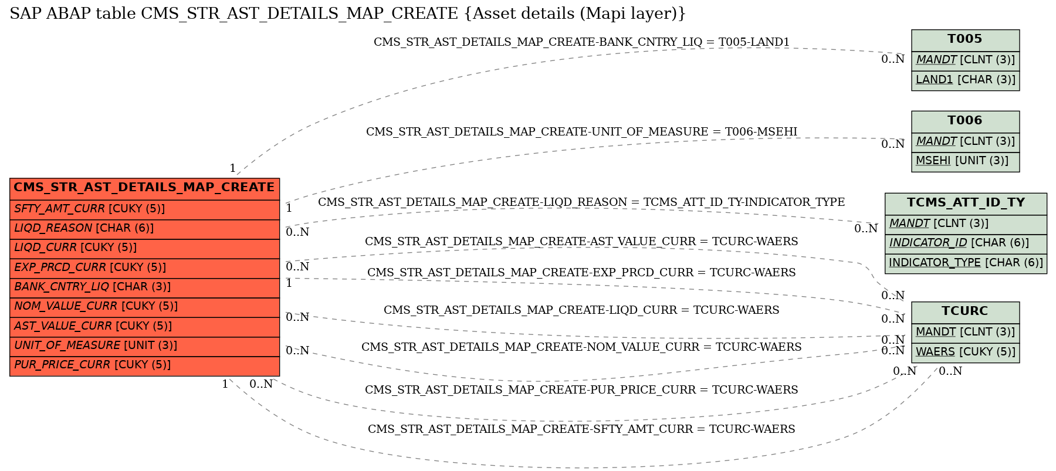
Task: Click the PUR_PRICE_CURR = TCURC-WAERS relation label
Action: point(581,390)
